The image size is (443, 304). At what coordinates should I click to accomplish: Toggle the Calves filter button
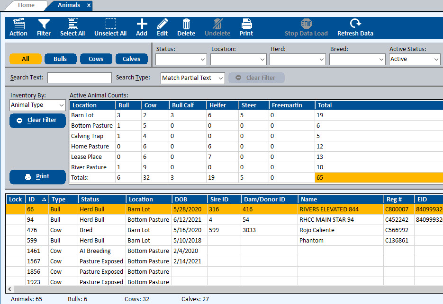click(x=131, y=59)
